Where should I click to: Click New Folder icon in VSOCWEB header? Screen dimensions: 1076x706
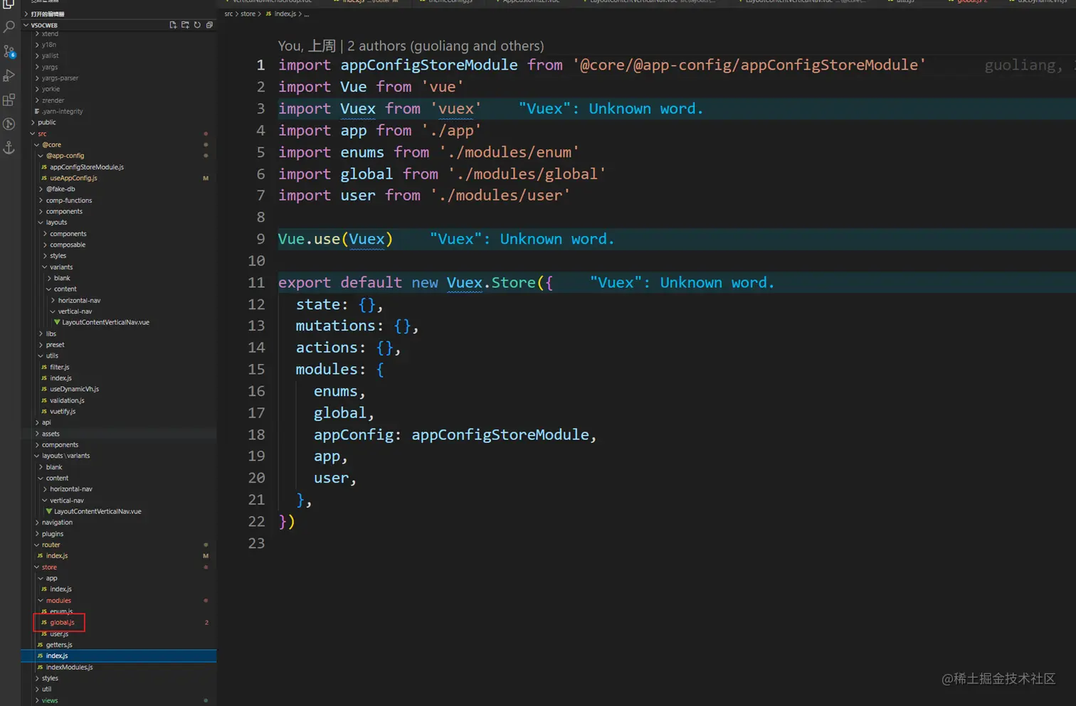point(185,25)
